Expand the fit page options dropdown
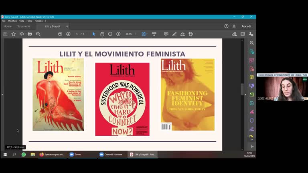 point(148,34)
